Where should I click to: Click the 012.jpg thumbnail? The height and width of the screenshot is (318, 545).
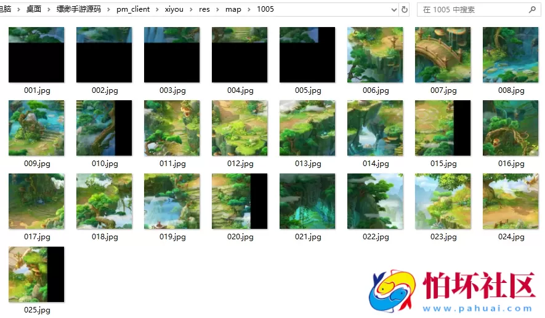point(240,128)
